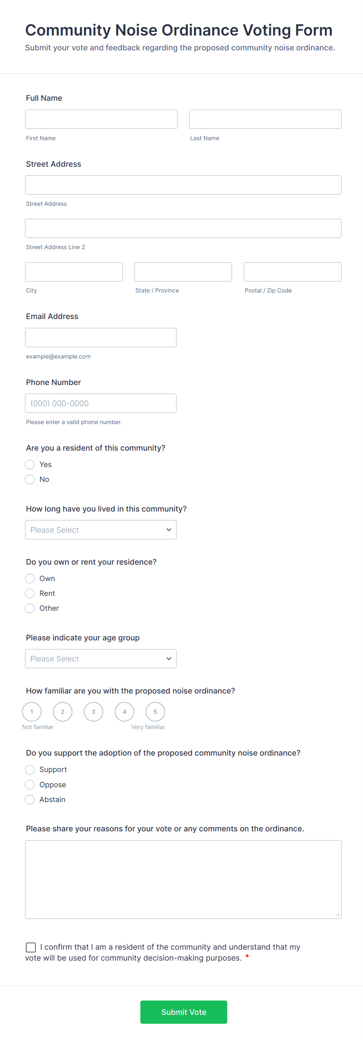Check the resident confirmation checkbox
363x1043 pixels.
click(x=31, y=947)
